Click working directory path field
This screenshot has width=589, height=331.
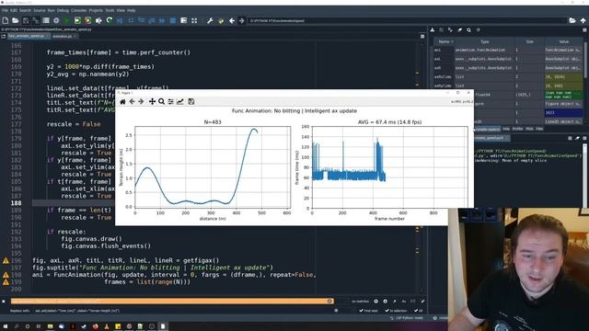tap(407, 20)
